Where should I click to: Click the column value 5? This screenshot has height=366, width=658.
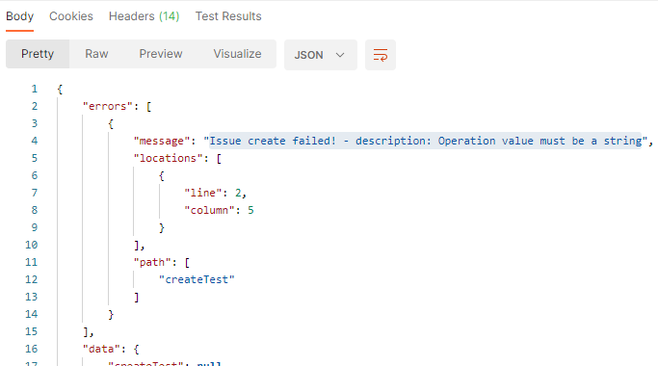click(x=250, y=210)
